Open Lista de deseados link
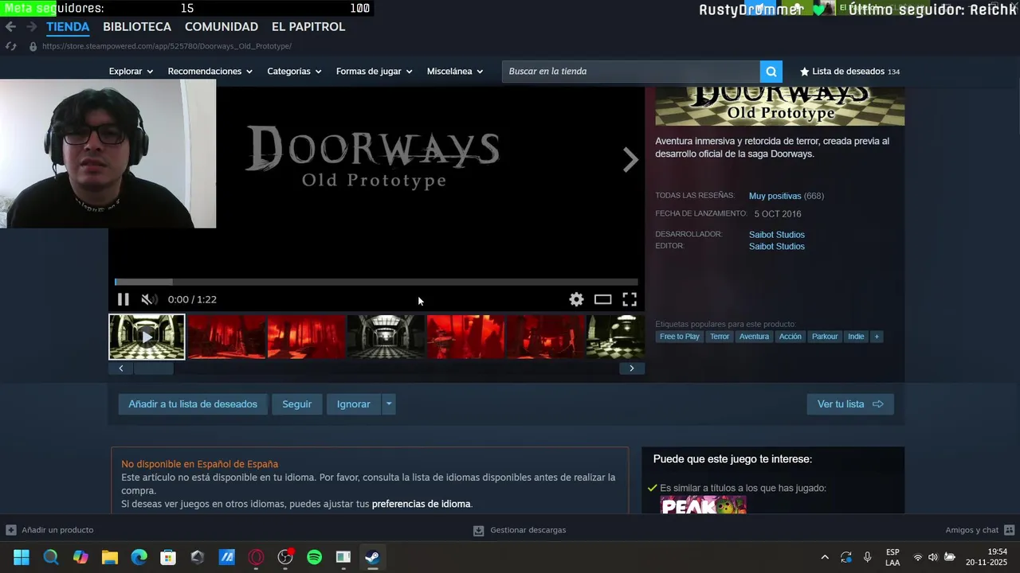Screen dimensions: 1020x573 [849, 72]
